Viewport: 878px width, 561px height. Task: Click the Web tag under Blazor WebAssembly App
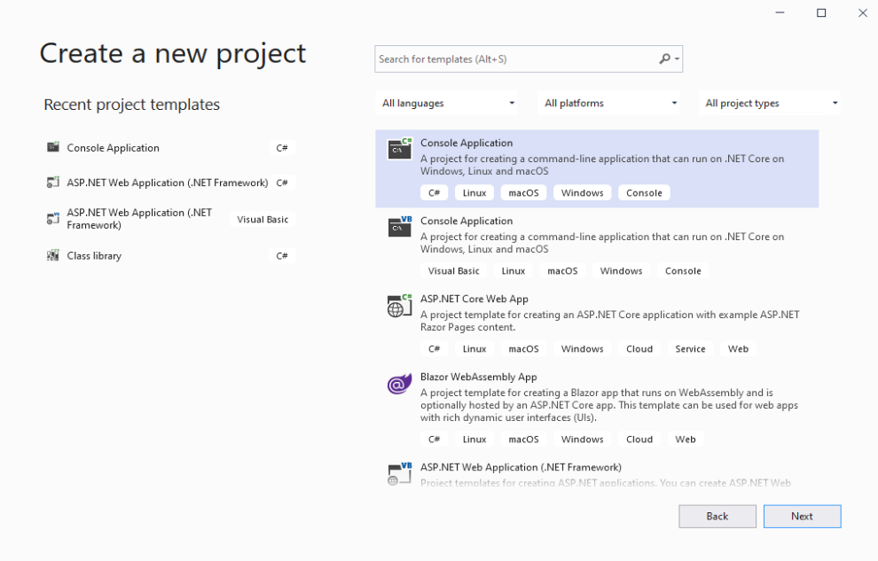[685, 439]
